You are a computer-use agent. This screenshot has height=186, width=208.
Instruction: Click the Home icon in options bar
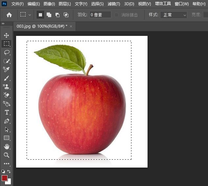[9, 15]
